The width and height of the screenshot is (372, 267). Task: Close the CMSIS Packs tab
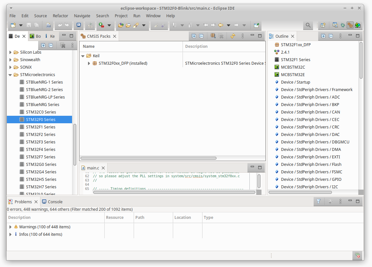[x=114, y=36]
